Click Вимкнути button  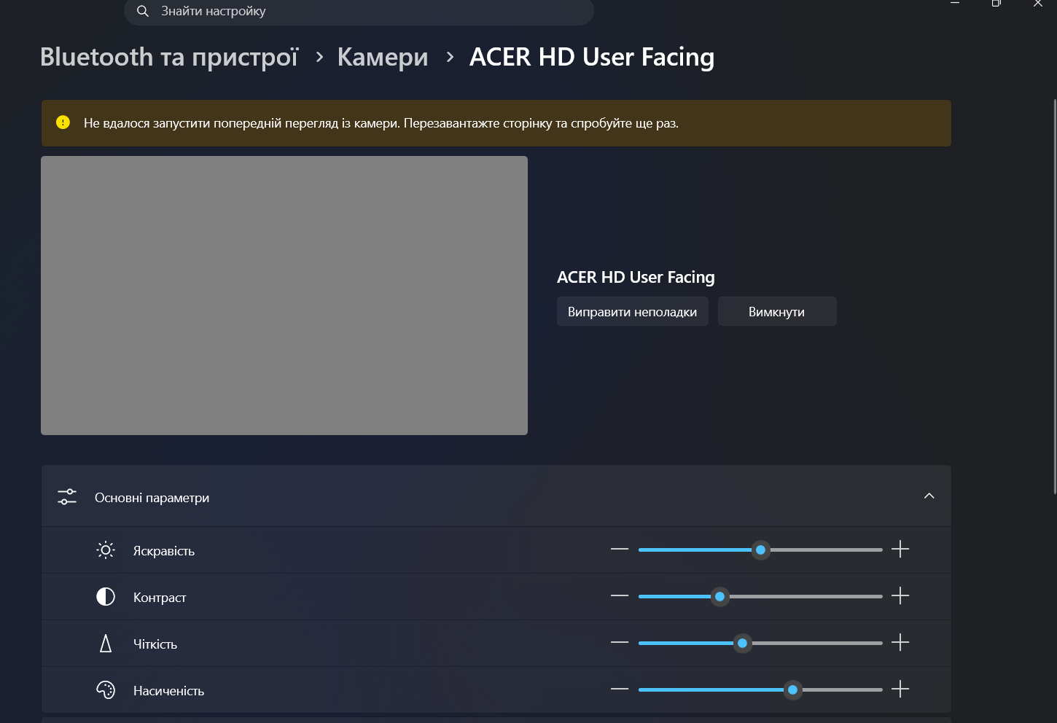(x=777, y=311)
